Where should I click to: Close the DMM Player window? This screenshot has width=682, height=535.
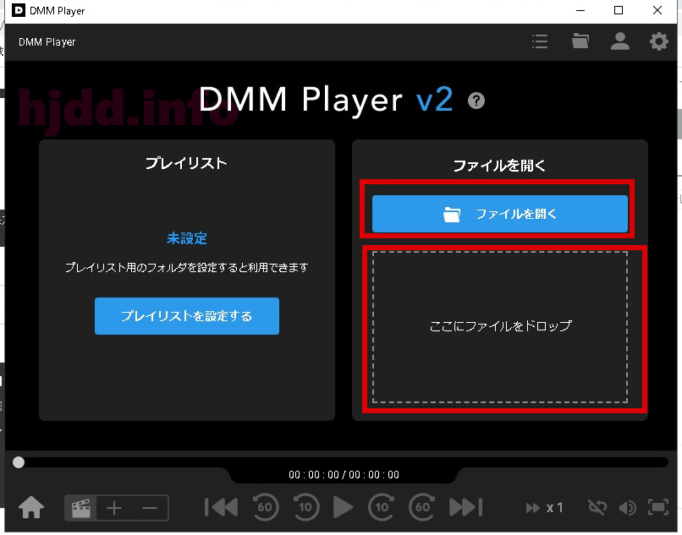pos(657,10)
